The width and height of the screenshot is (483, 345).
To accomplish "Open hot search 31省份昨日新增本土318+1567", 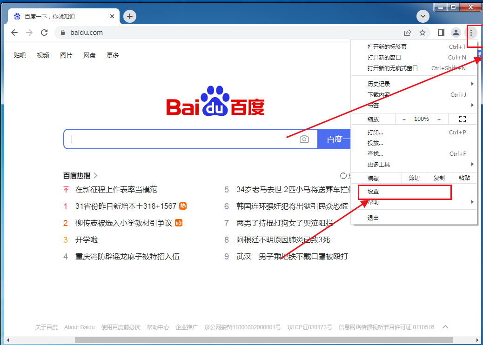I will (x=126, y=206).
